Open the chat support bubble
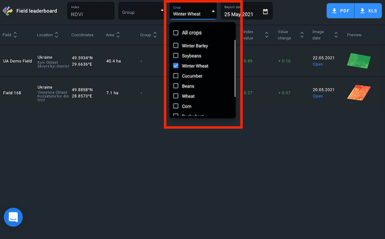This screenshot has width=385, height=239. 13,217
